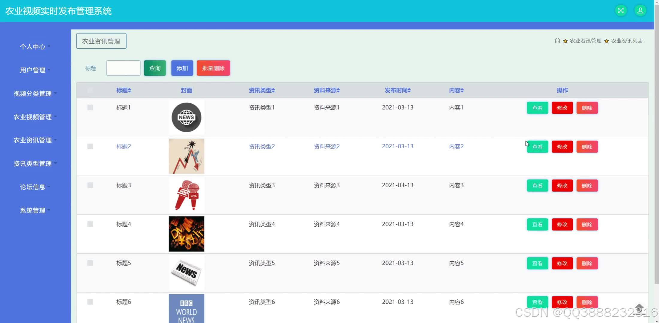
Task: Select 农业视频管理 in the sidebar
Action: coord(32,117)
